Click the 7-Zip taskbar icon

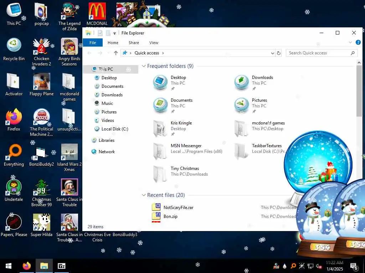pos(61,266)
